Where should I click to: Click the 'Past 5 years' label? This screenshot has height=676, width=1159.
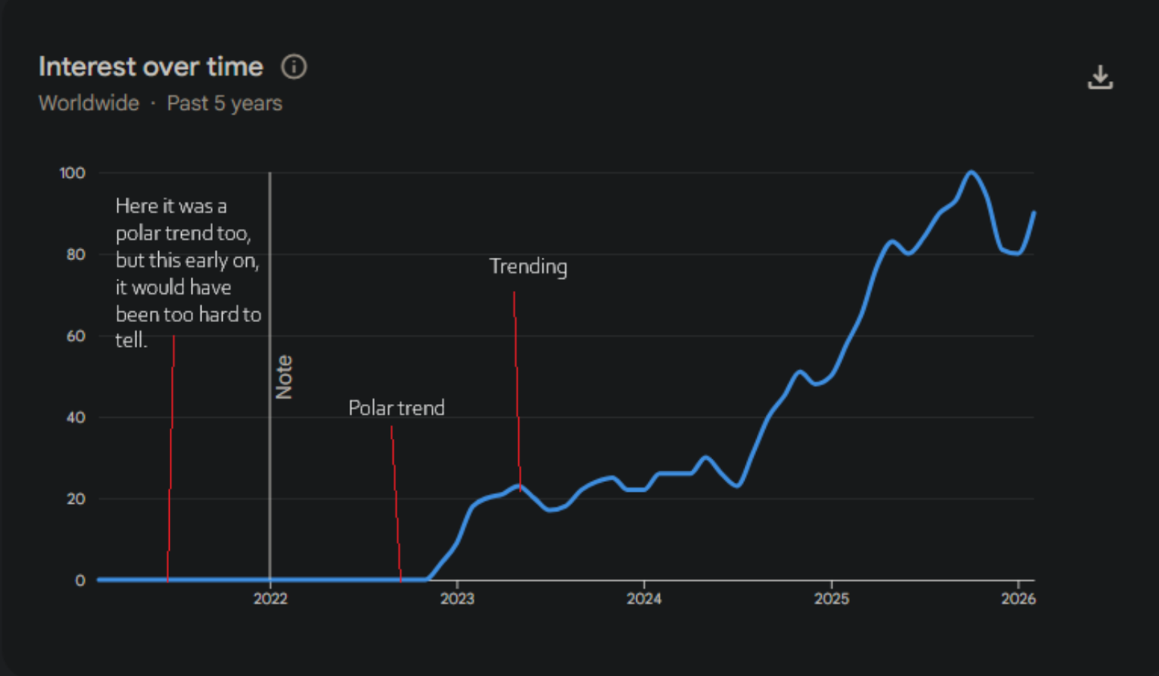coord(225,103)
